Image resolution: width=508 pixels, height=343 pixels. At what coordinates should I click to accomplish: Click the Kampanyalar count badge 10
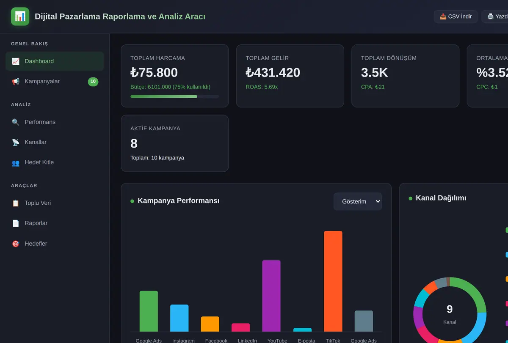(x=93, y=82)
